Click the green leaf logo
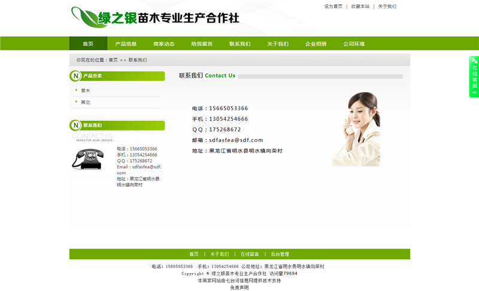The image size is (479, 291). click(x=88, y=16)
